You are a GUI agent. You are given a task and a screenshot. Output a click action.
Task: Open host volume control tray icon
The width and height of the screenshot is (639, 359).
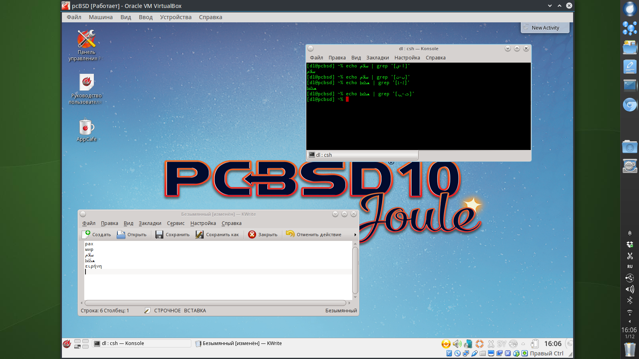click(x=630, y=289)
